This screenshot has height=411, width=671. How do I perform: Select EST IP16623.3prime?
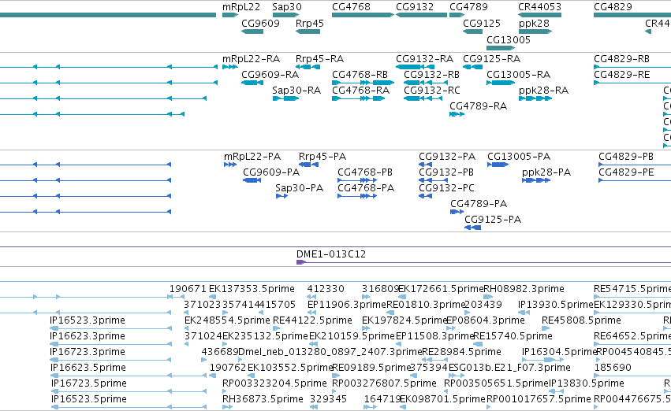(x=111, y=344)
